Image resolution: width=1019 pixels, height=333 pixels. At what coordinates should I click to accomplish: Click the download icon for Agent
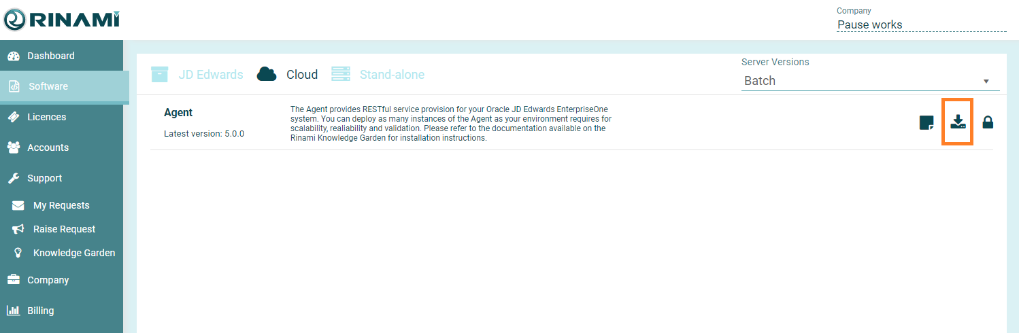tap(958, 122)
